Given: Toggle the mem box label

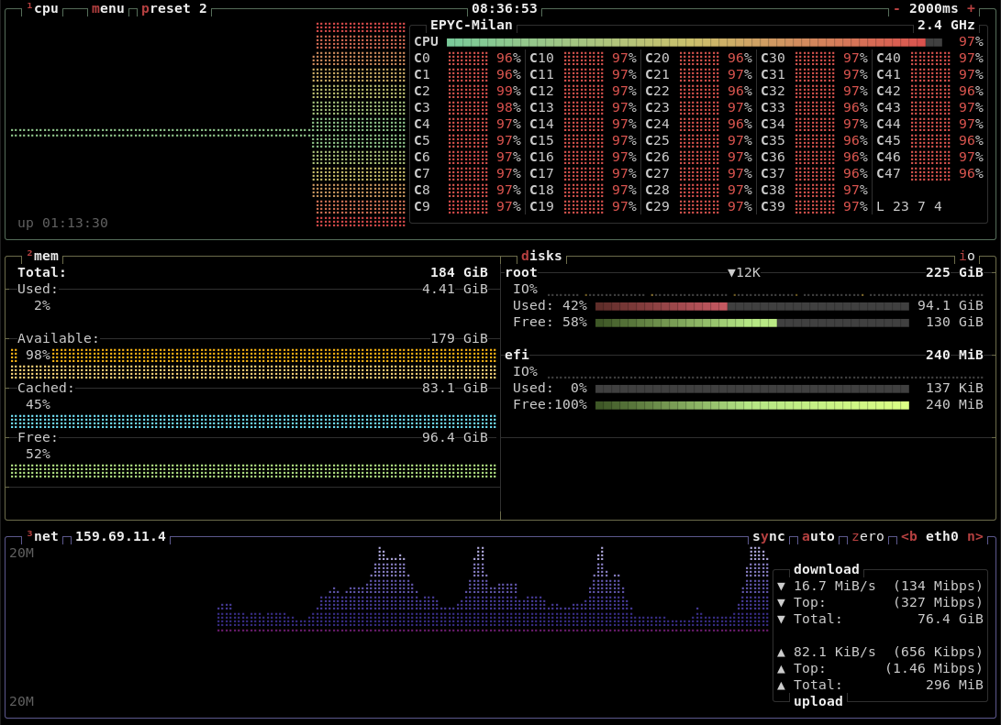Looking at the screenshot, I should (44, 256).
